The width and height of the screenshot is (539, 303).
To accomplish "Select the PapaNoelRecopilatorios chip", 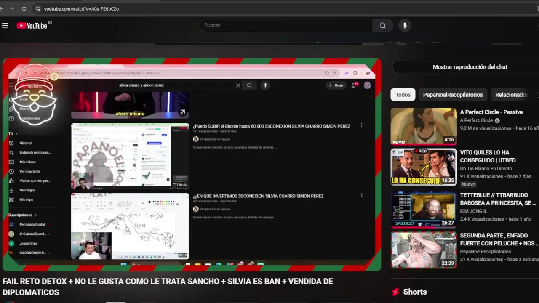I will coord(453,95).
